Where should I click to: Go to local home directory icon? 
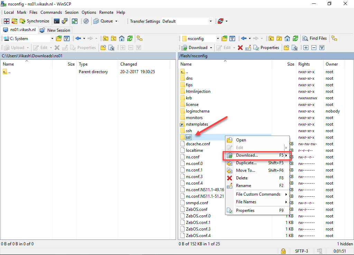click(122, 39)
